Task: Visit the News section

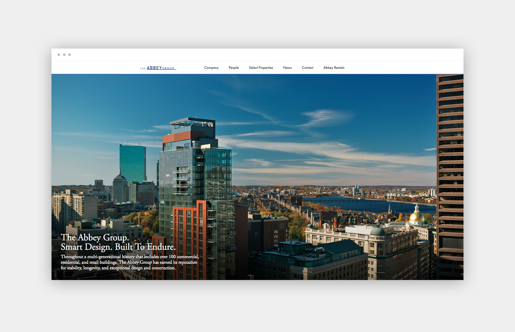Action: [287, 68]
